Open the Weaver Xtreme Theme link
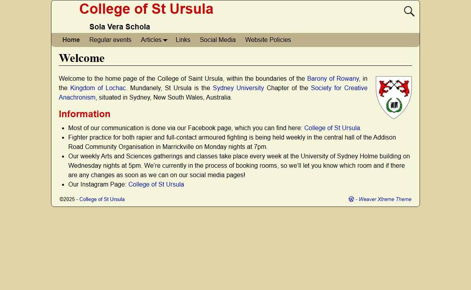The height and width of the screenshot is (290, 471). 385,199
